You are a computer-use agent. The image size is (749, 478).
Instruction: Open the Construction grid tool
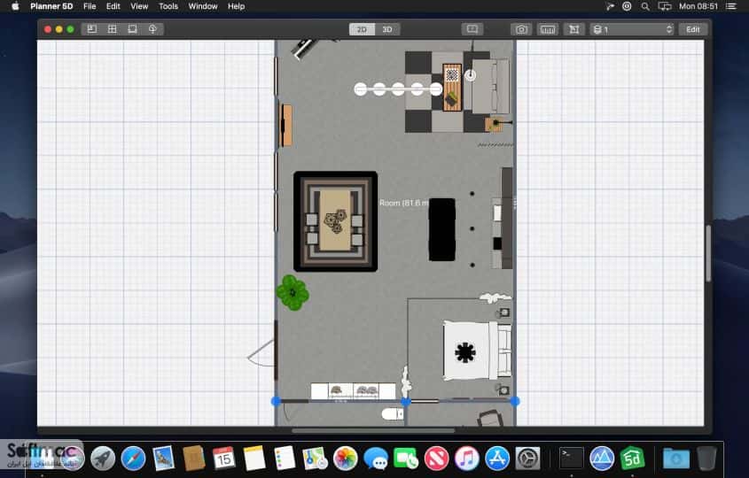click(x=113, y=29)
